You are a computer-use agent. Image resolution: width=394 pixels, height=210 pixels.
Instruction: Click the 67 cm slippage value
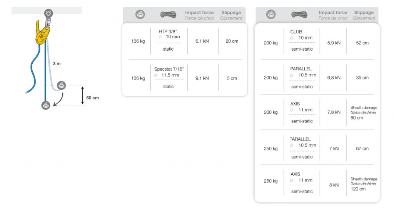(x=362, y=149)
